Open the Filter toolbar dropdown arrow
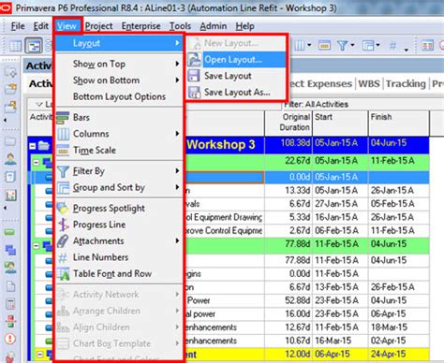This screenshot has height=363, width=444. point(352,46)
